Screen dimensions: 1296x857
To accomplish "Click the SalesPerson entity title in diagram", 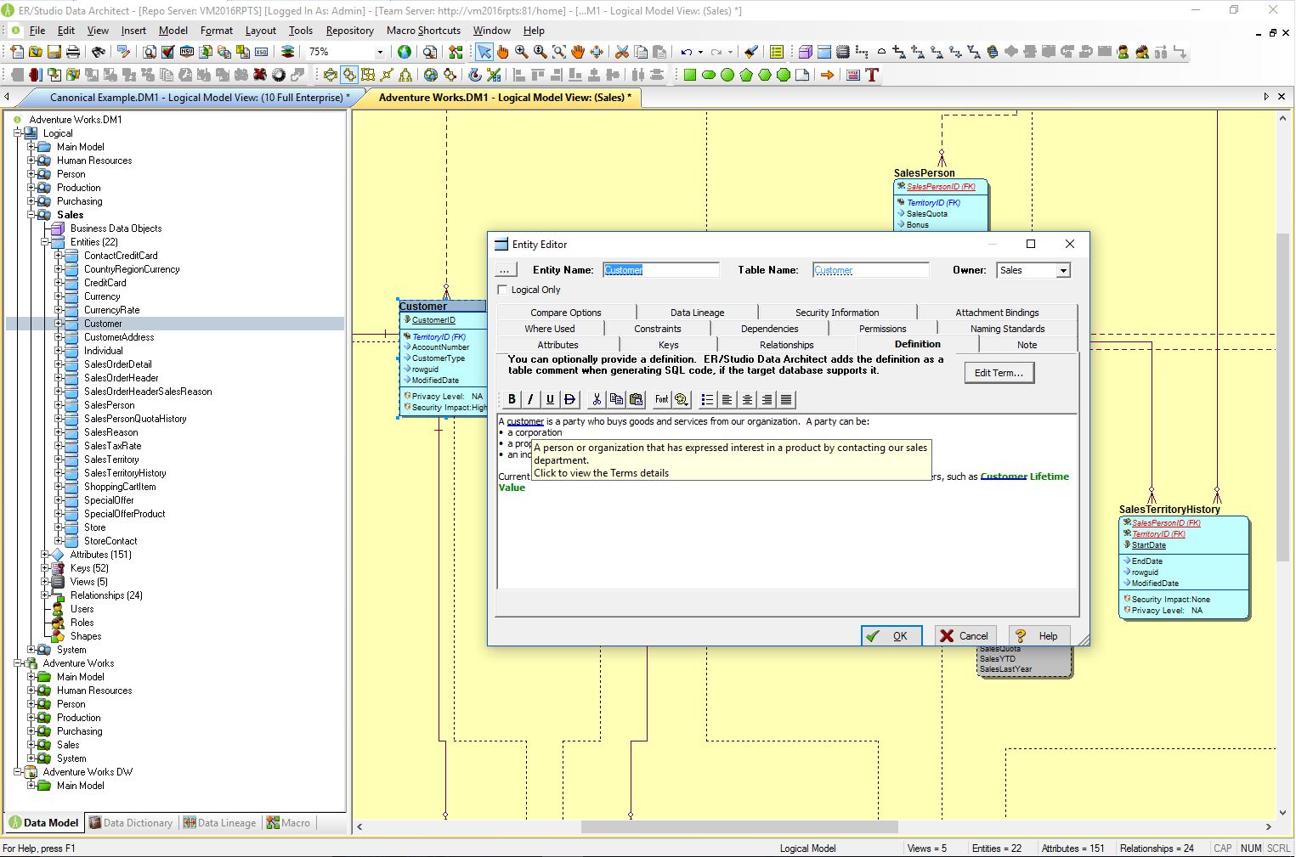I will tap(924, 173).
